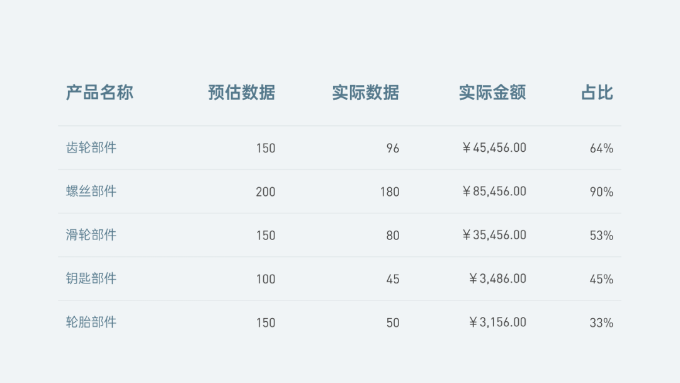The width and height of the screenshot is (680, 383).
Task: Click the ¥45,456.00 amount cell
Action: coord(494,148)
